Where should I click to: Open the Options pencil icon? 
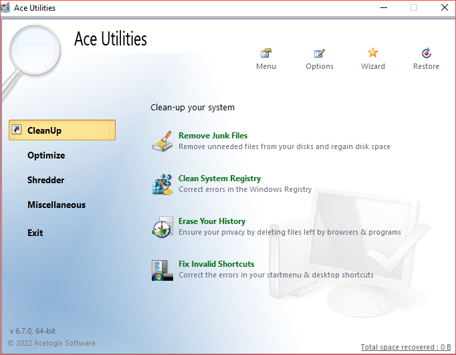(x=320, y=53)
